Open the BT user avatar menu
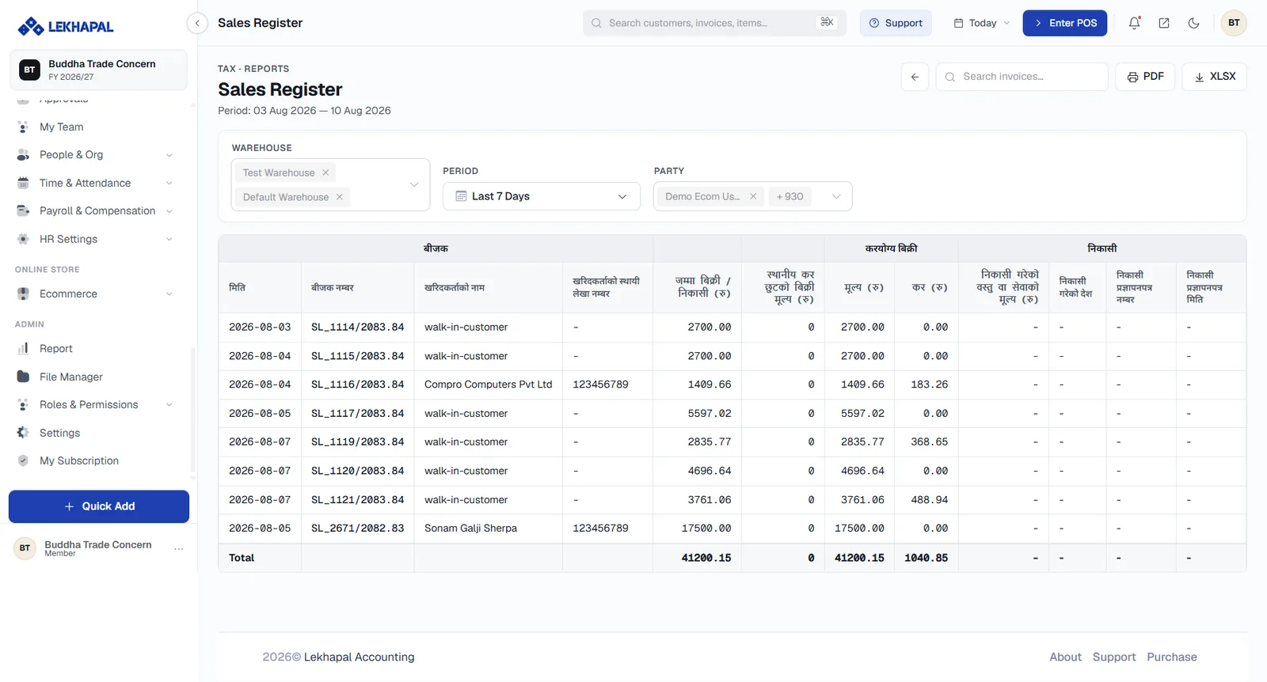The width and height of the screenshot is (1267, 682). (1234, 23)
